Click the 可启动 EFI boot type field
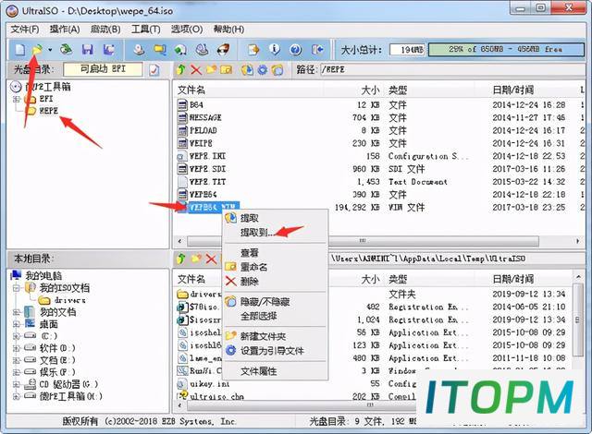592x434 pixels. [x=103, y=69]
